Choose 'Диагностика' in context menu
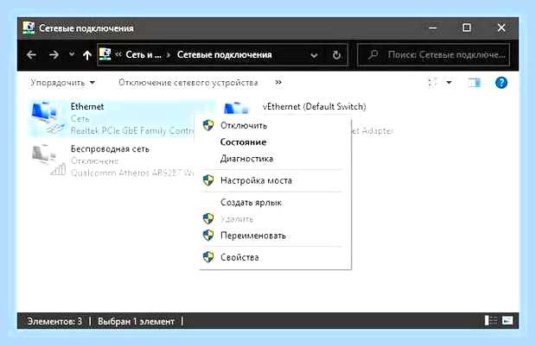 pos(275,159)
